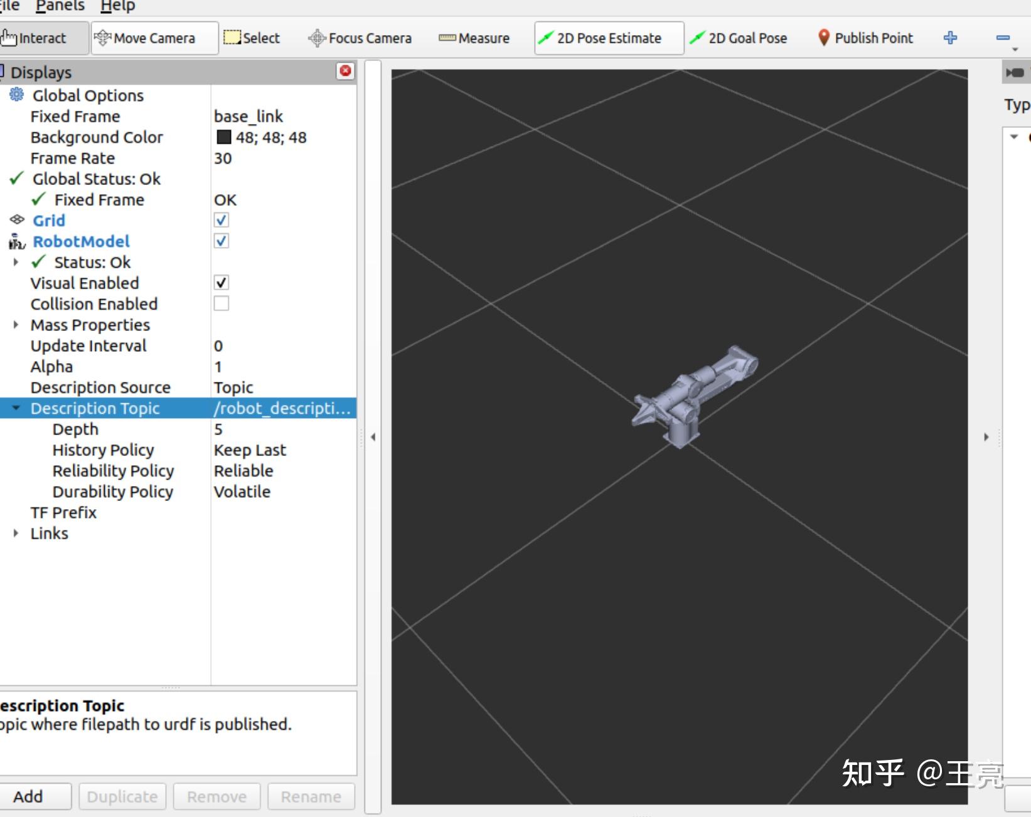
Task: Expand the Status: Ok row
Action: [16, 262]
